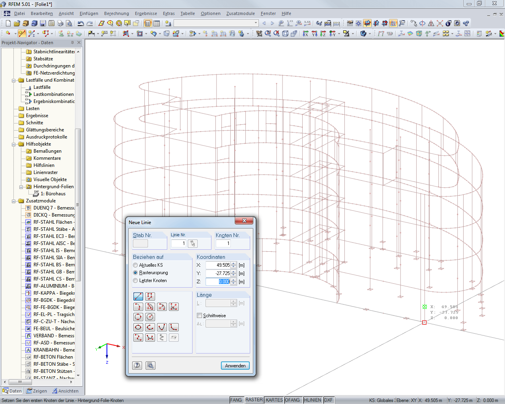Select the parabola line type icon
505x404 pixels.
(x=162, y=327)
